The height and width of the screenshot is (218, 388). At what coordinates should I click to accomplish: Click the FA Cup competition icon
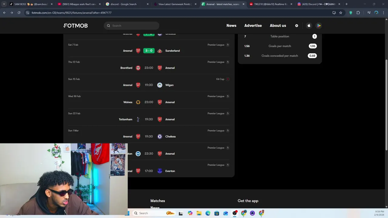coord(228,79)
